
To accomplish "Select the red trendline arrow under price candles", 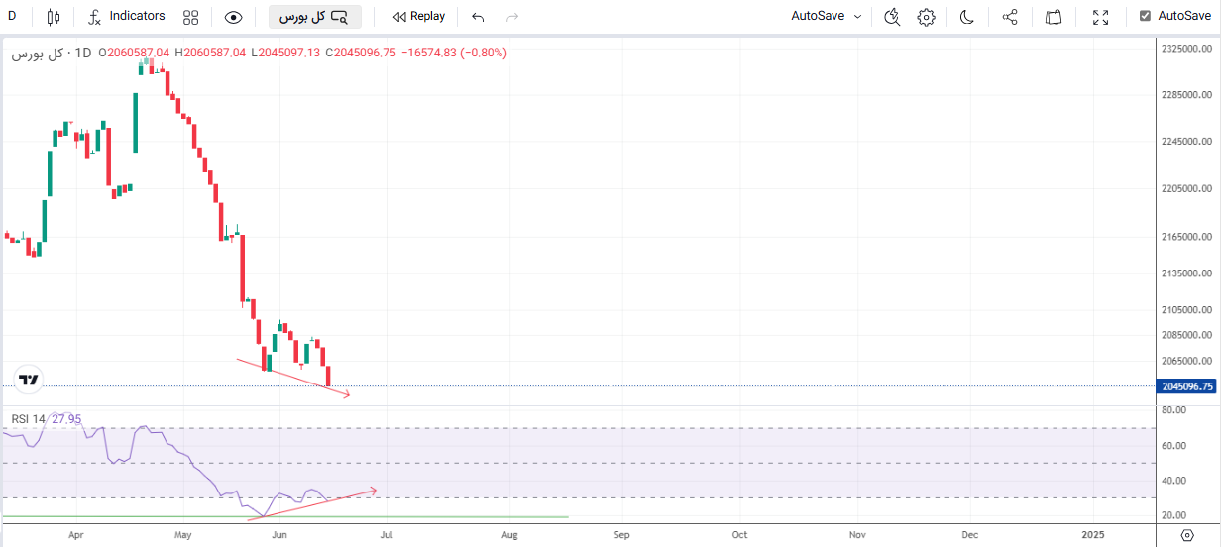I will tap(293, 378).
